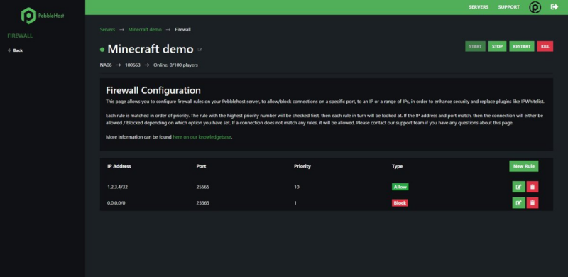Click the PebbleHost logo in sidebar
This screenshot has height=277, width=568.
point(43,16)
